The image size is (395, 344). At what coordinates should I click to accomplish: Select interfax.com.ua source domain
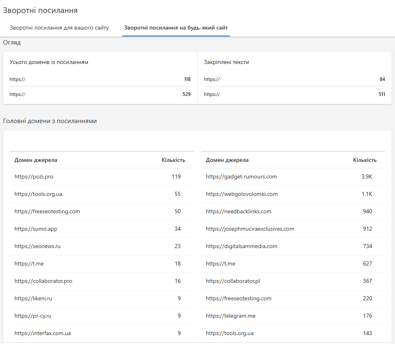pyautogui.click(x=42, y=333)
